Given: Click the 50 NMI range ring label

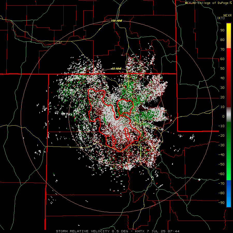Looking at the screenshot, I should coord(116,69).
